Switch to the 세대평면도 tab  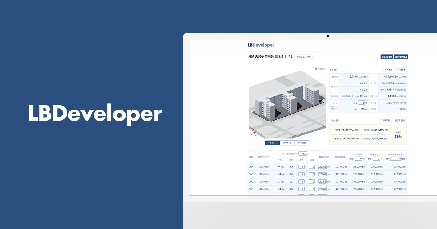tap(303, 142)
